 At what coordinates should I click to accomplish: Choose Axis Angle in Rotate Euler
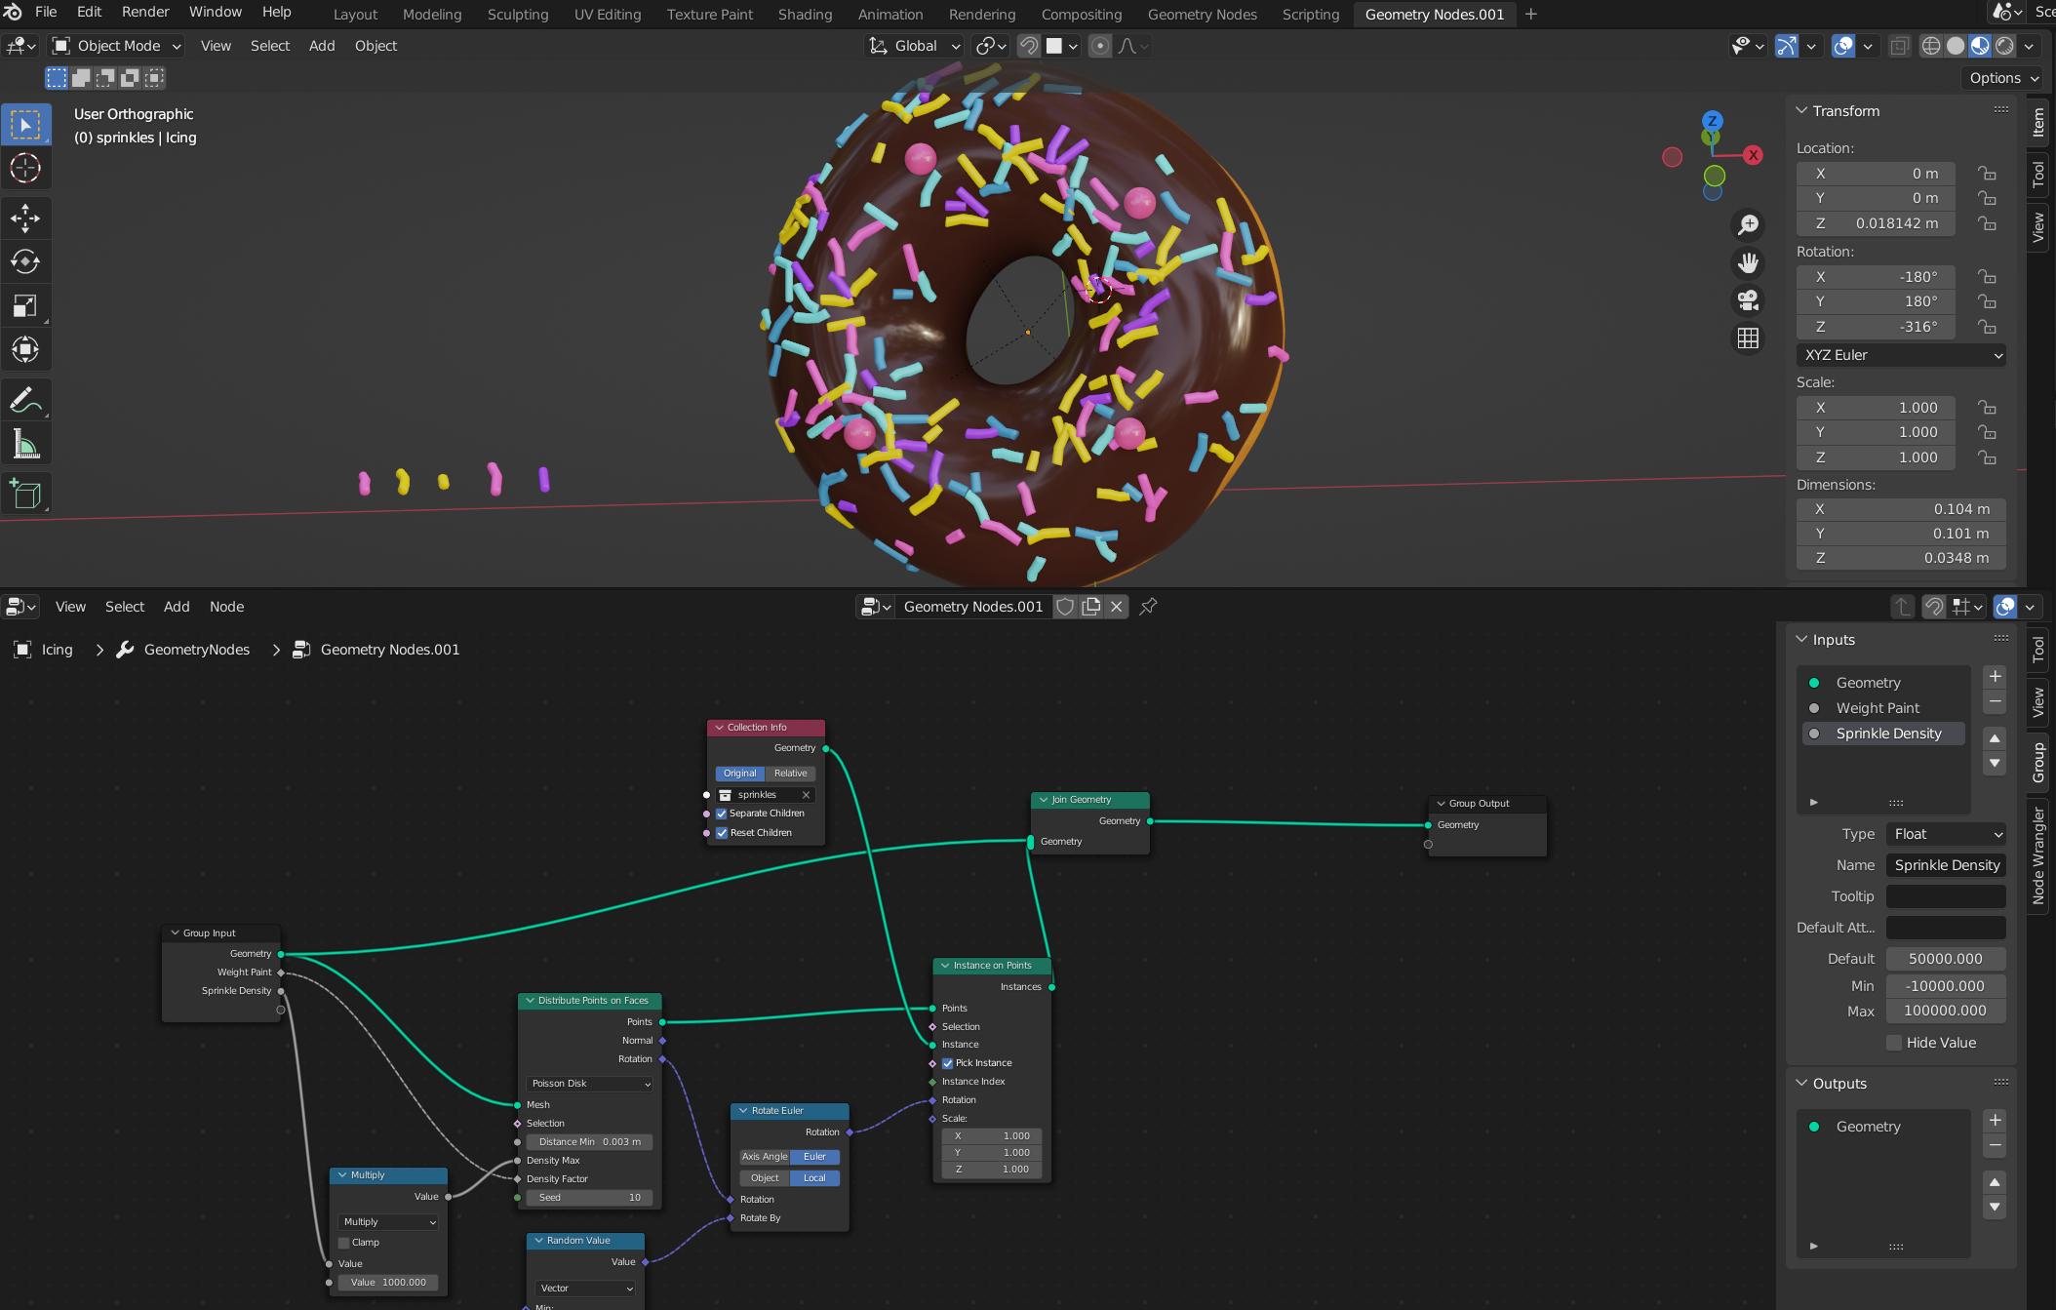tap(765, 1157)
